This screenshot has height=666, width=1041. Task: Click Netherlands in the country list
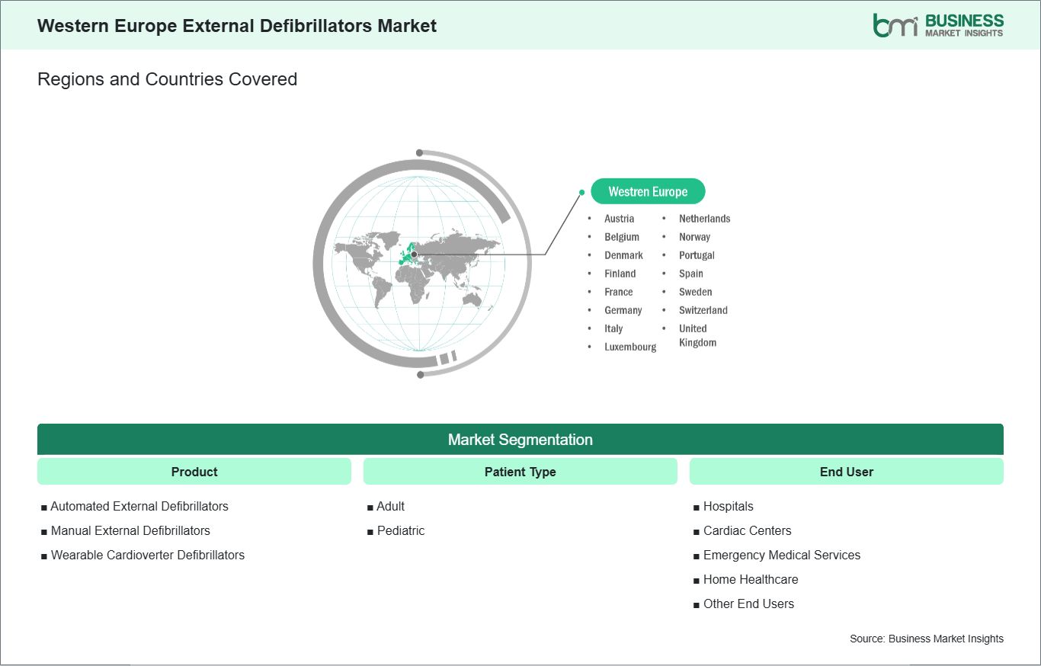(x=705, y=219)
